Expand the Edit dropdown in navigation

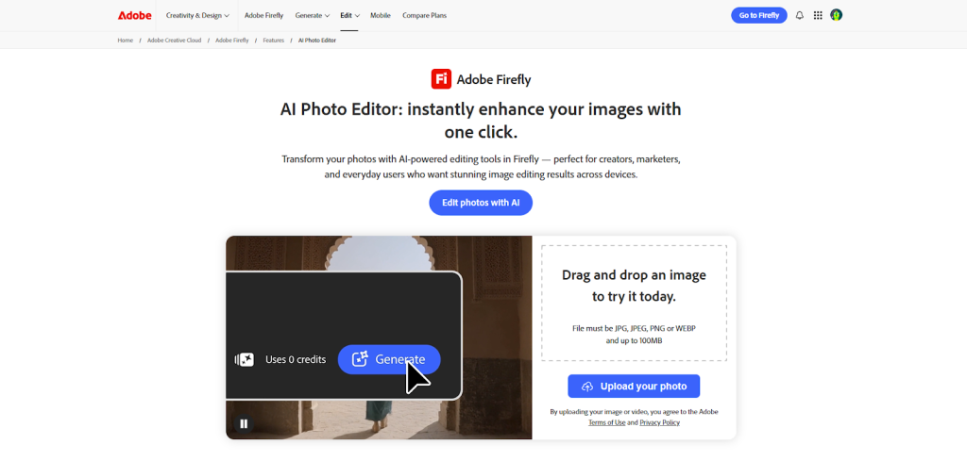pos(349,16)
